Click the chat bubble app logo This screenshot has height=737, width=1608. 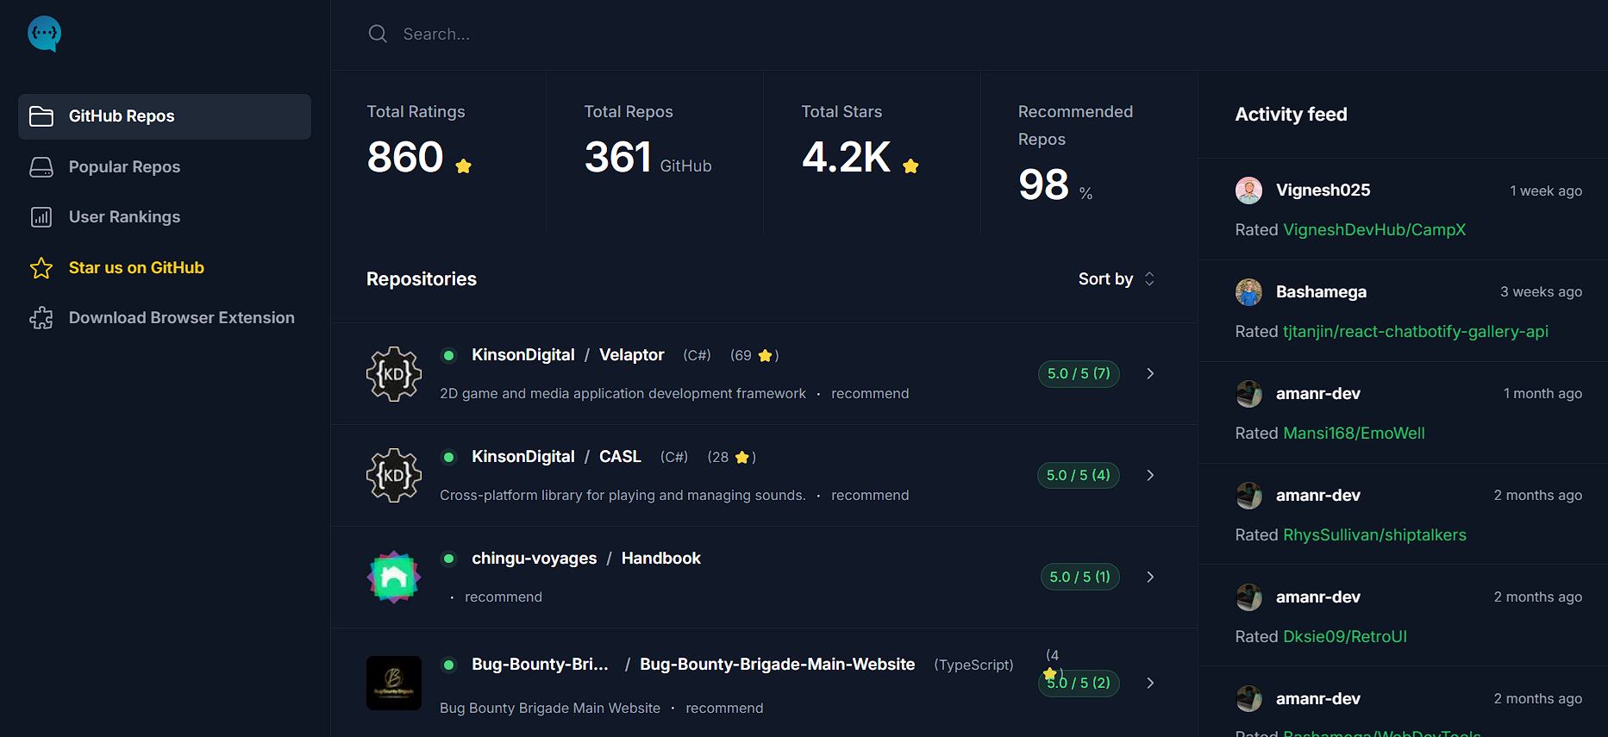[44, 34]
